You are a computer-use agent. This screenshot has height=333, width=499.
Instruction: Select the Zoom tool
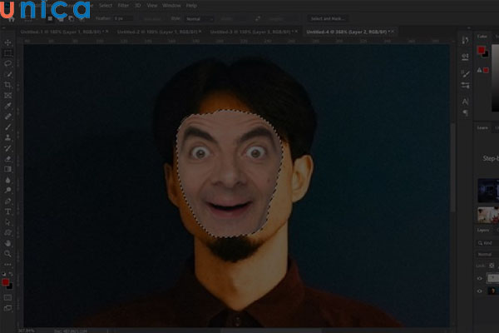(x=7, y=254)
